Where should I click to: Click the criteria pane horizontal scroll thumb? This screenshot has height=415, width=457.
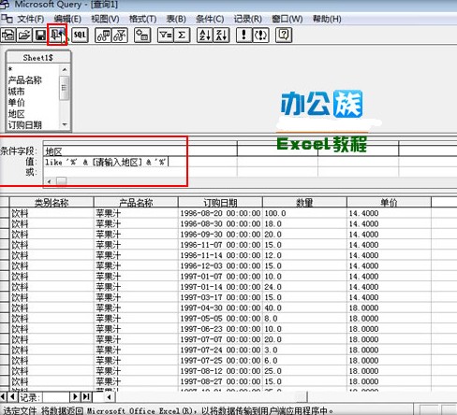[x=61, y=181]
